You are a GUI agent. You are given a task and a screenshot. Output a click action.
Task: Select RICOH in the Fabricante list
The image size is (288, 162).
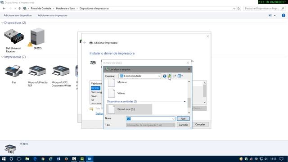[x=95, y=88]
